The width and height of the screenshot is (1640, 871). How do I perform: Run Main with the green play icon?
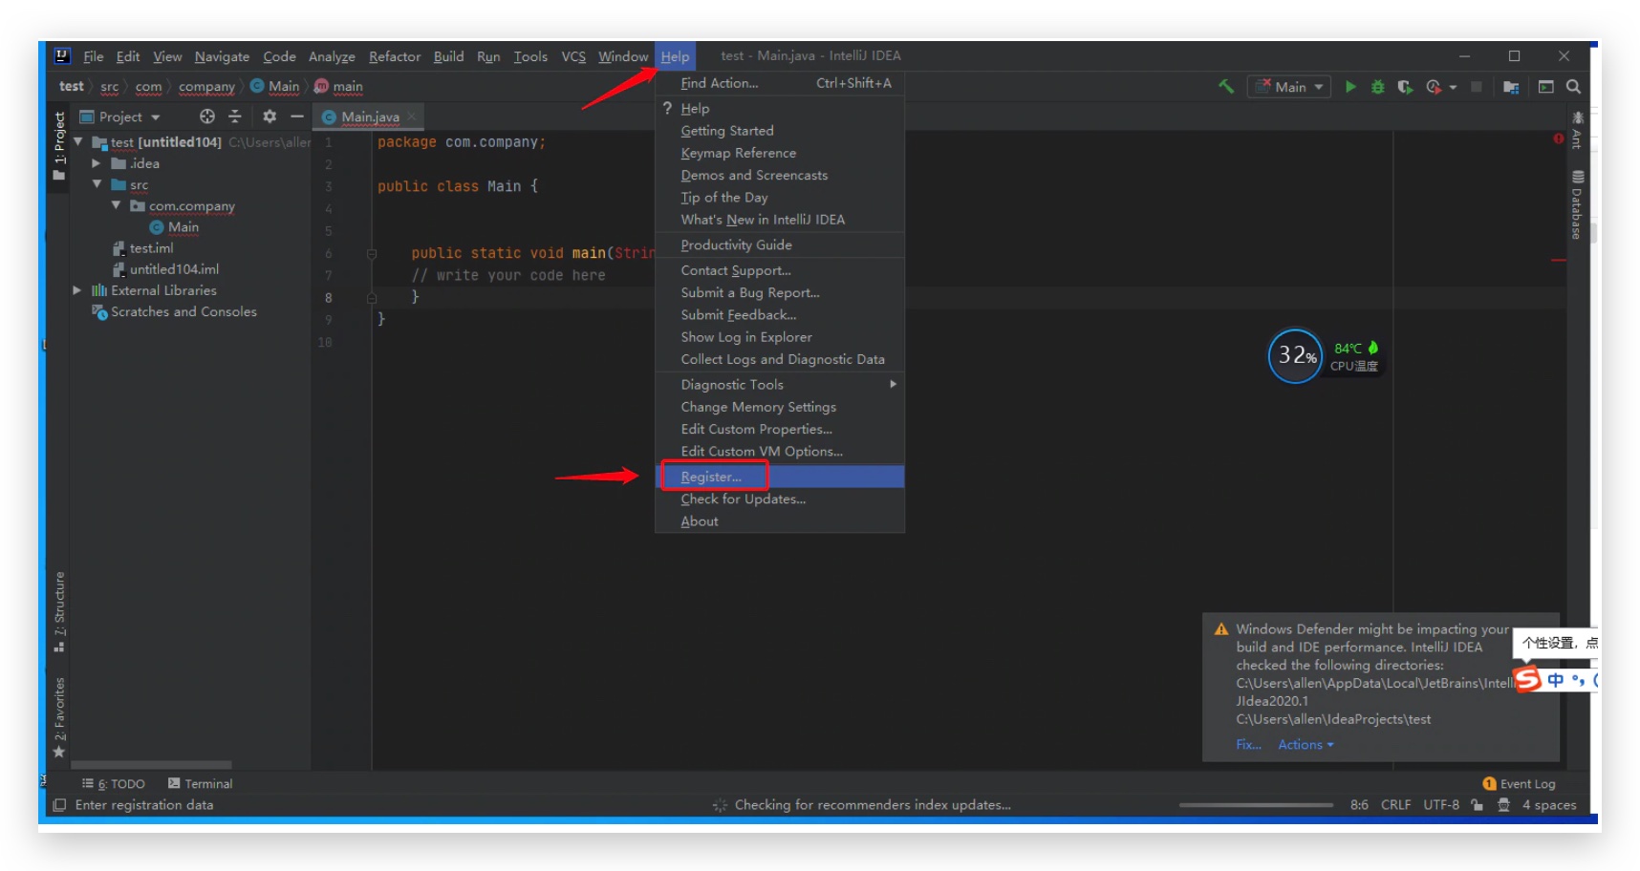pyautogui.click(x=1350, y=86)
